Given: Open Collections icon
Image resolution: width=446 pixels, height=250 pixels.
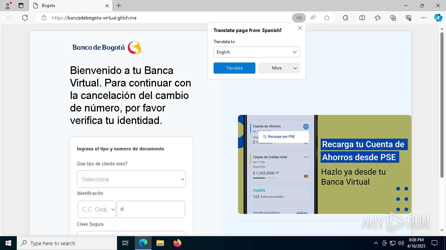Looking at the screenshot, I should pos(393,18).
